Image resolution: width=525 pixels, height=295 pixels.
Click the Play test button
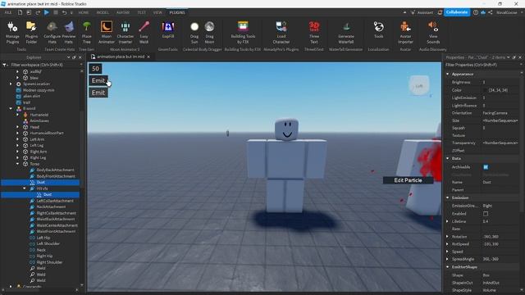[x=47, y=12]
